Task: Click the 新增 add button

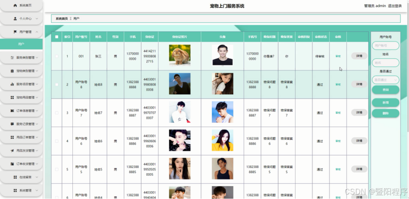Action: tap(385, 102)
